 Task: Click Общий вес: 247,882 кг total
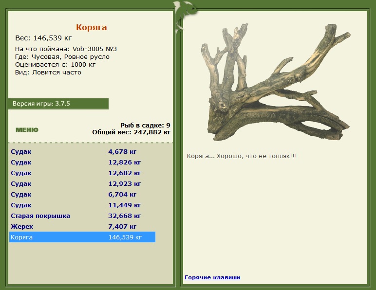(131, 132)
